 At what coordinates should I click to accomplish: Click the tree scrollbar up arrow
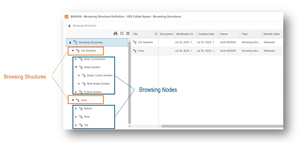click(130, 40)
